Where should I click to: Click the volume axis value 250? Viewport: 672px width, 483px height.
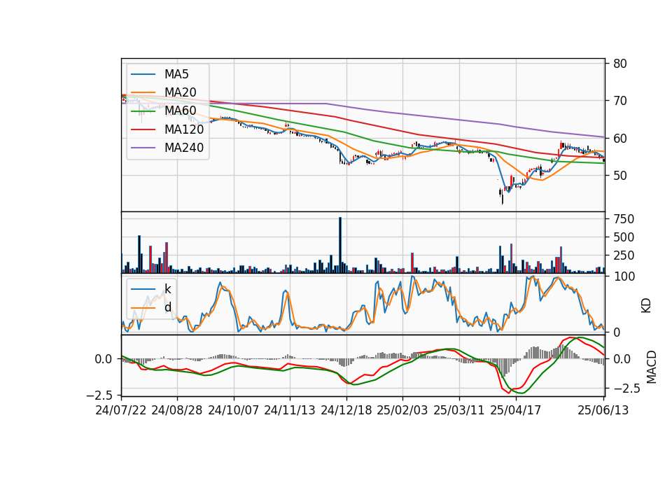(x=624, y=256)
